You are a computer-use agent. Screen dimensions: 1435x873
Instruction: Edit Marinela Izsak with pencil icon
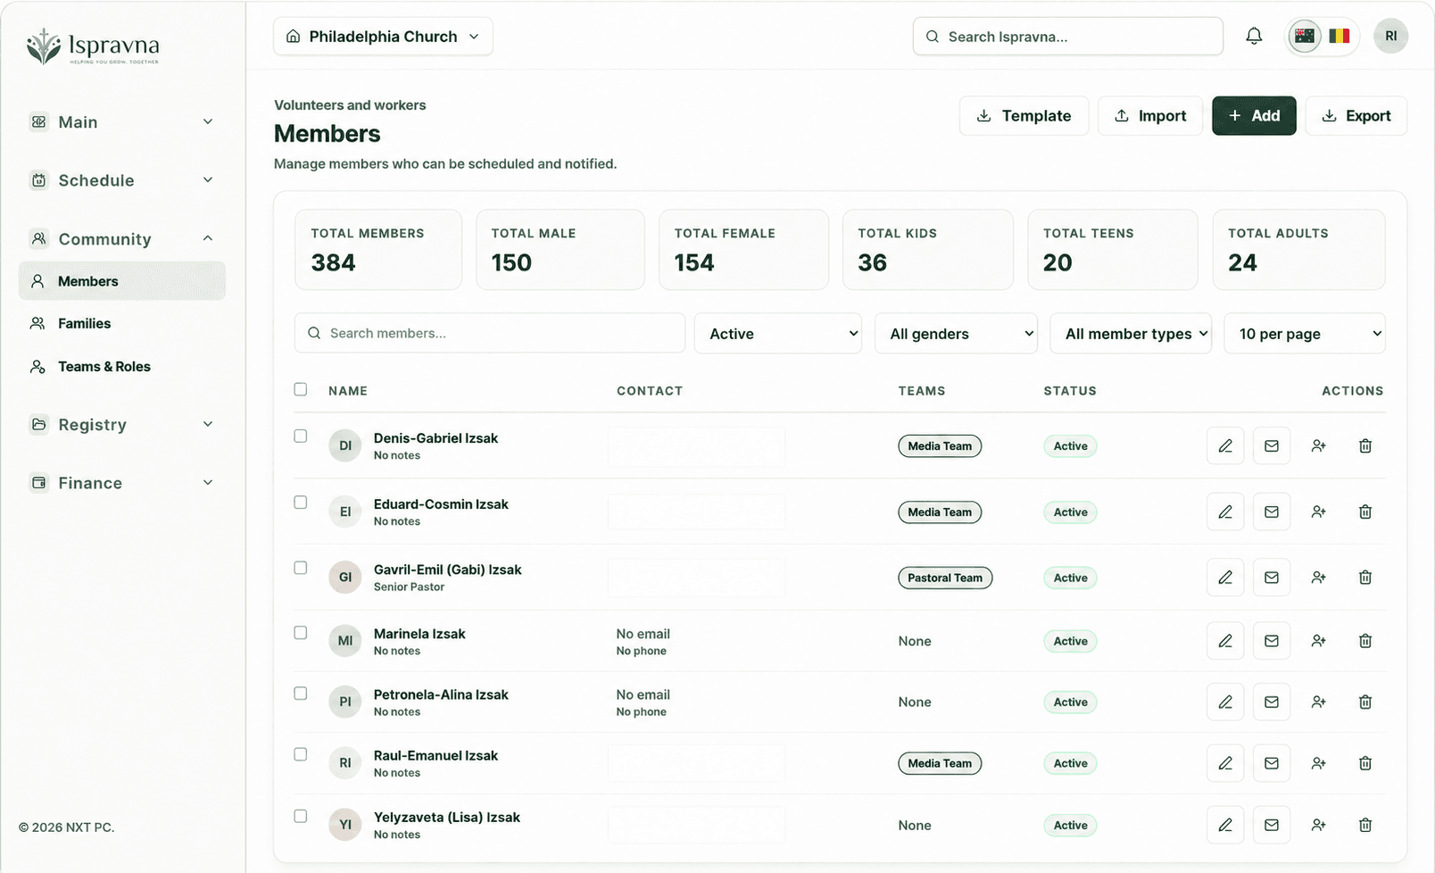point(1225,641)
